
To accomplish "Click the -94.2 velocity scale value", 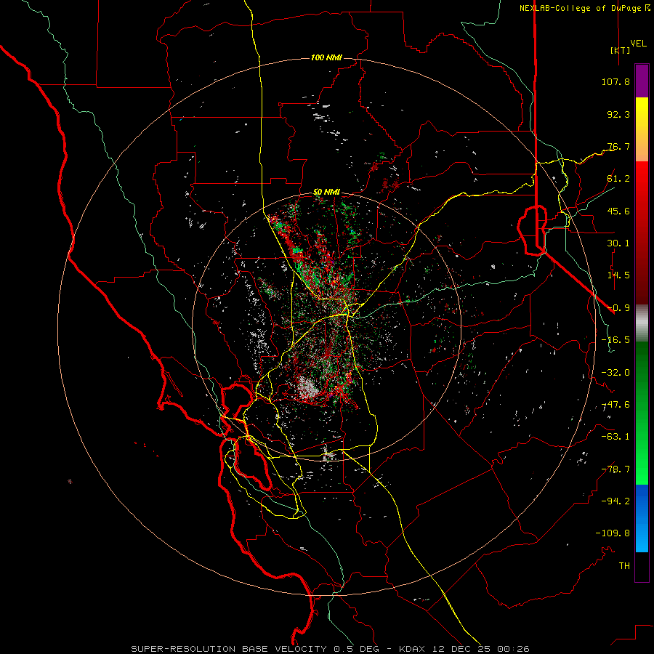I will [x=615, y=501].
